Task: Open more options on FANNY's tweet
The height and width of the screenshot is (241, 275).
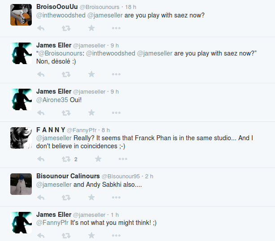Action: coord(123,159)
